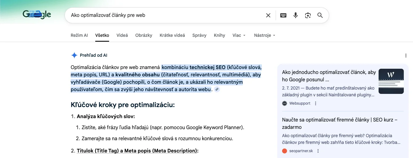The height and width of the screenshot is (158, 413).
Task: Click the Google logo
Action: (x=37, y=15)
